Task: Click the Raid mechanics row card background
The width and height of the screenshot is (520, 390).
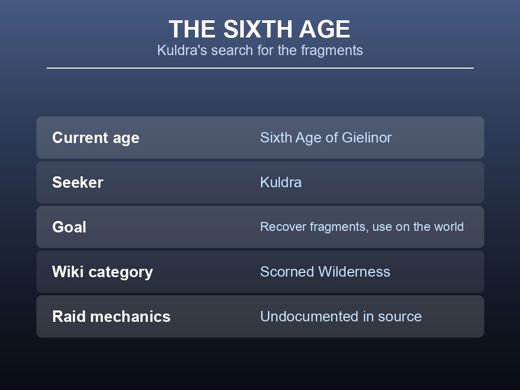Action: click(x=260, y=317)
